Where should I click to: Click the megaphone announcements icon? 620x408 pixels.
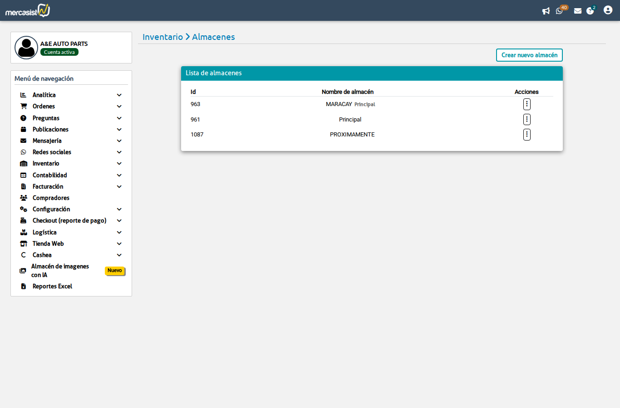[546, 11]
